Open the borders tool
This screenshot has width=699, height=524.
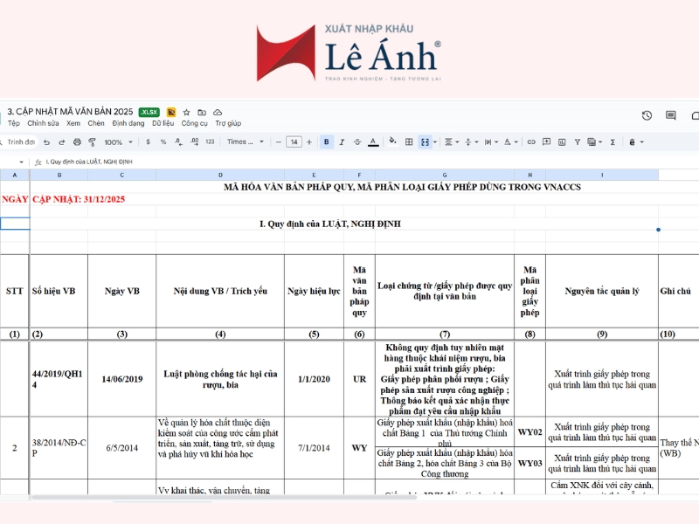click(x=409, y=140)
